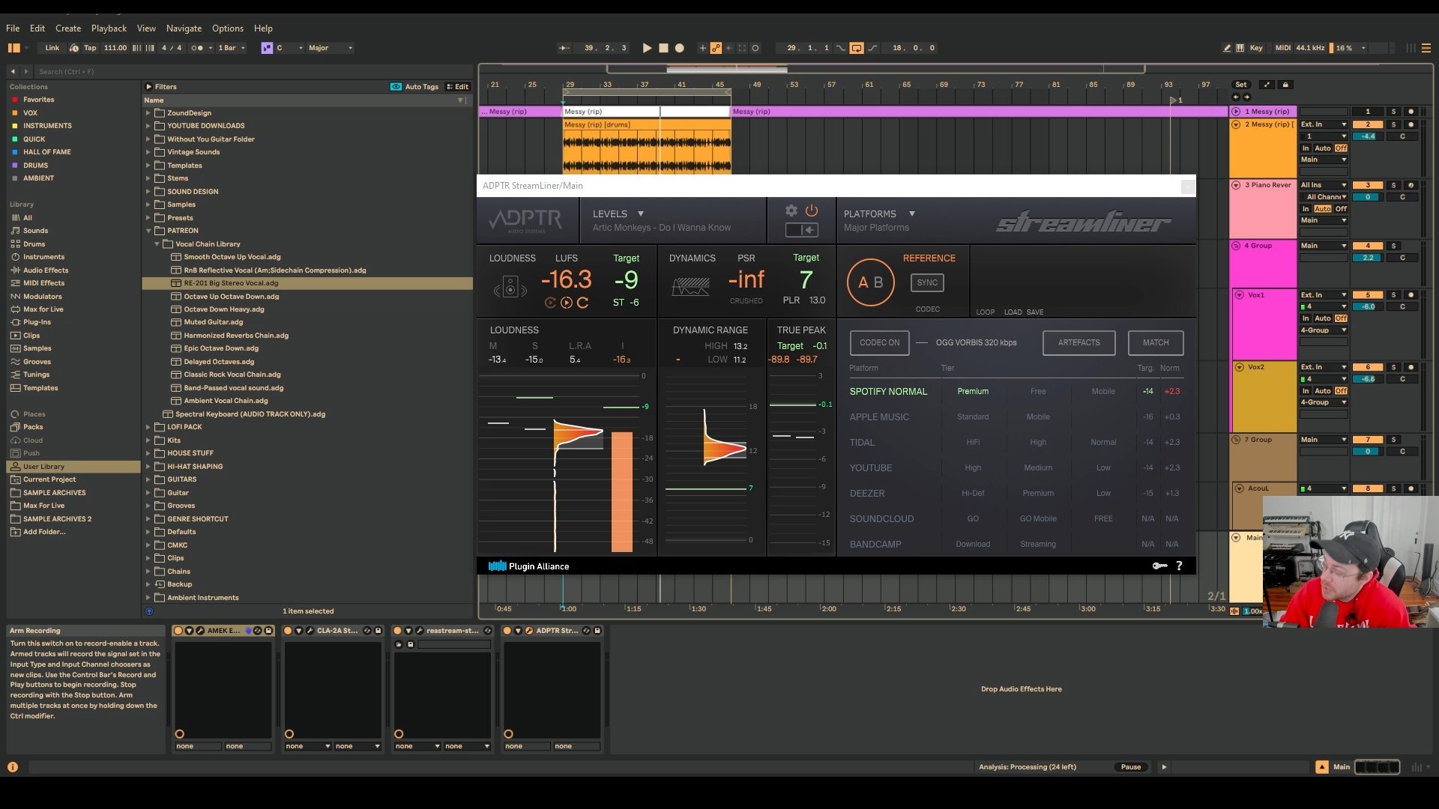Expand the ZoundDesign folder
1439x809 pixels.
pos(148,113)
